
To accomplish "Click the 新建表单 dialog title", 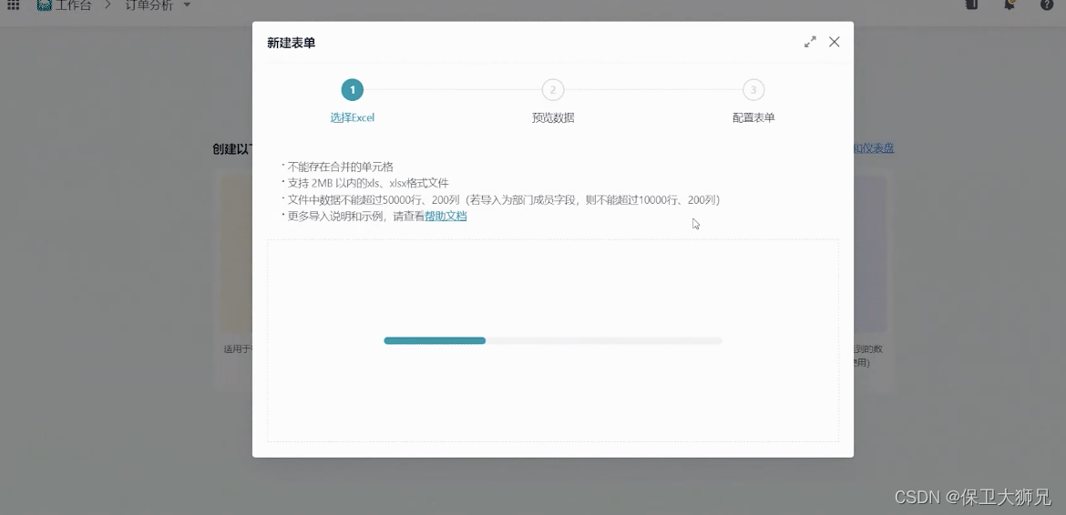I will 291,43.
